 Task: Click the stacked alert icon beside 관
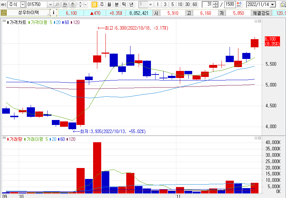point(73,4)
